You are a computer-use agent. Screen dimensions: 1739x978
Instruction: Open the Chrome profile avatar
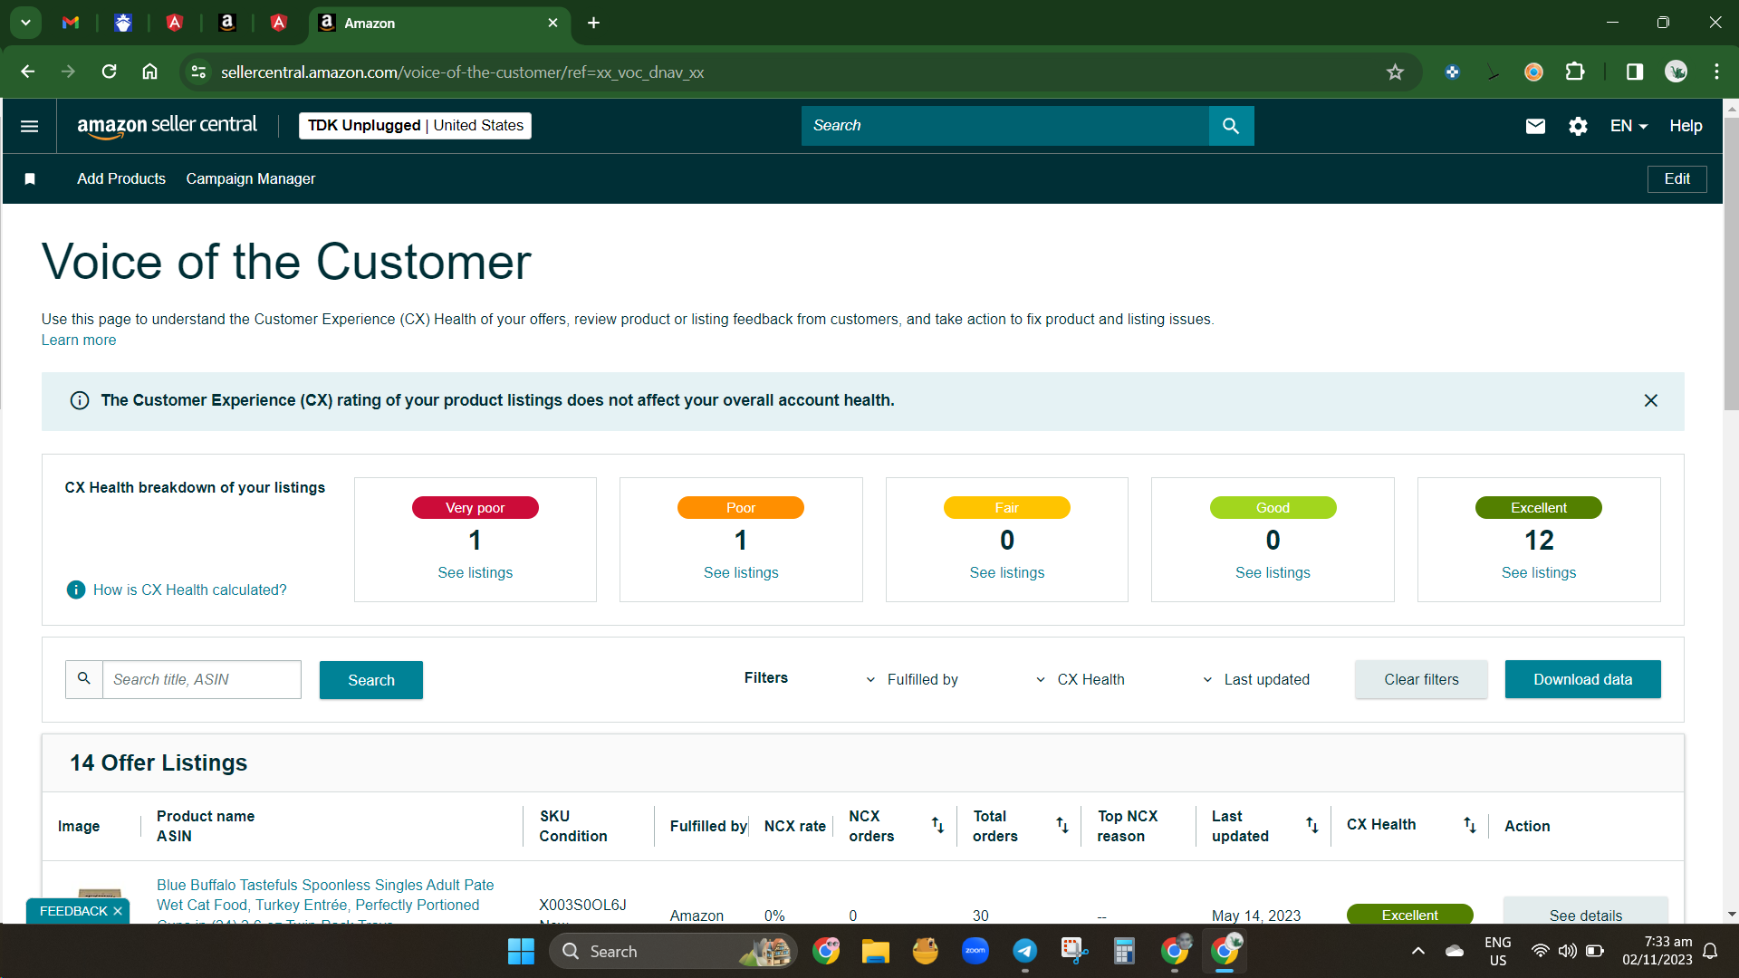click(1676, 72)
